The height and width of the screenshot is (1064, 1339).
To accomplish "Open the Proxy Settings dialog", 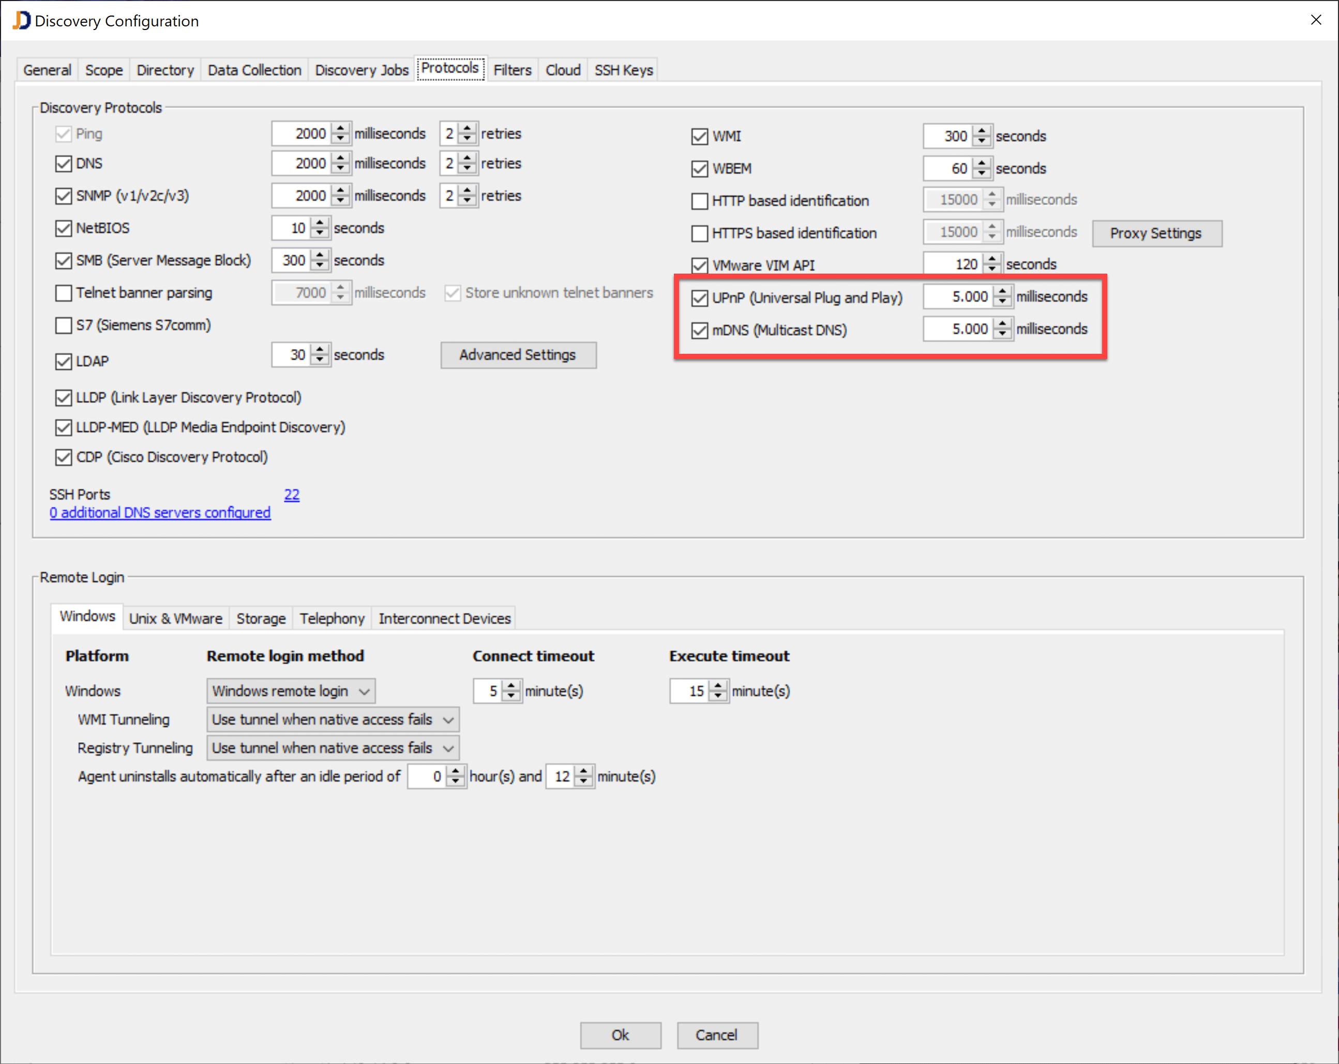I will point(1156,233).
